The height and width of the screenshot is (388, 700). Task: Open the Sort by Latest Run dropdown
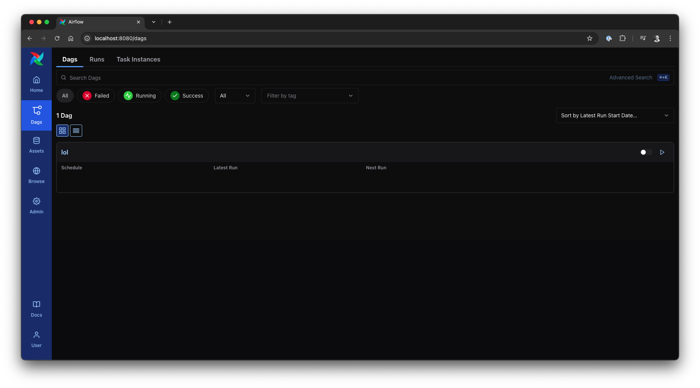click(x=614, y=115)
